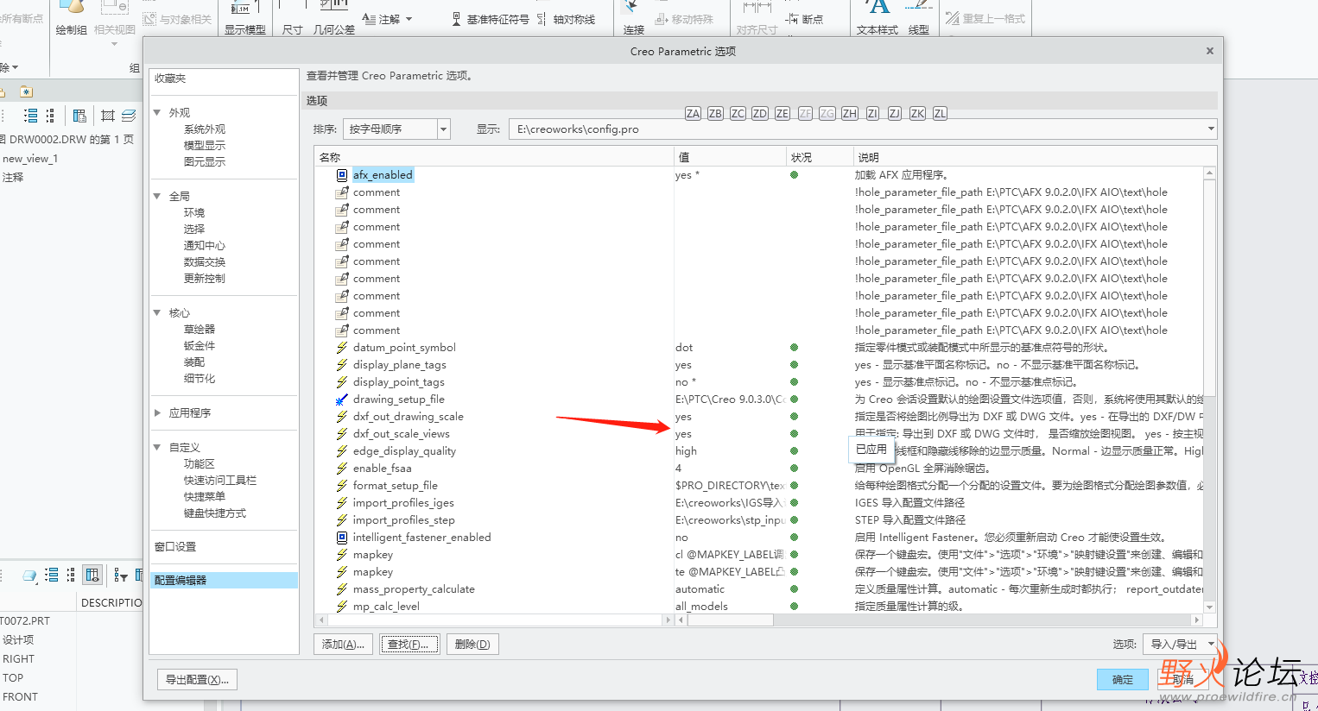This screenshot has width=1318, height=711.
Task: Select the datum_point_symbol option name
Action: click(404, 348)
